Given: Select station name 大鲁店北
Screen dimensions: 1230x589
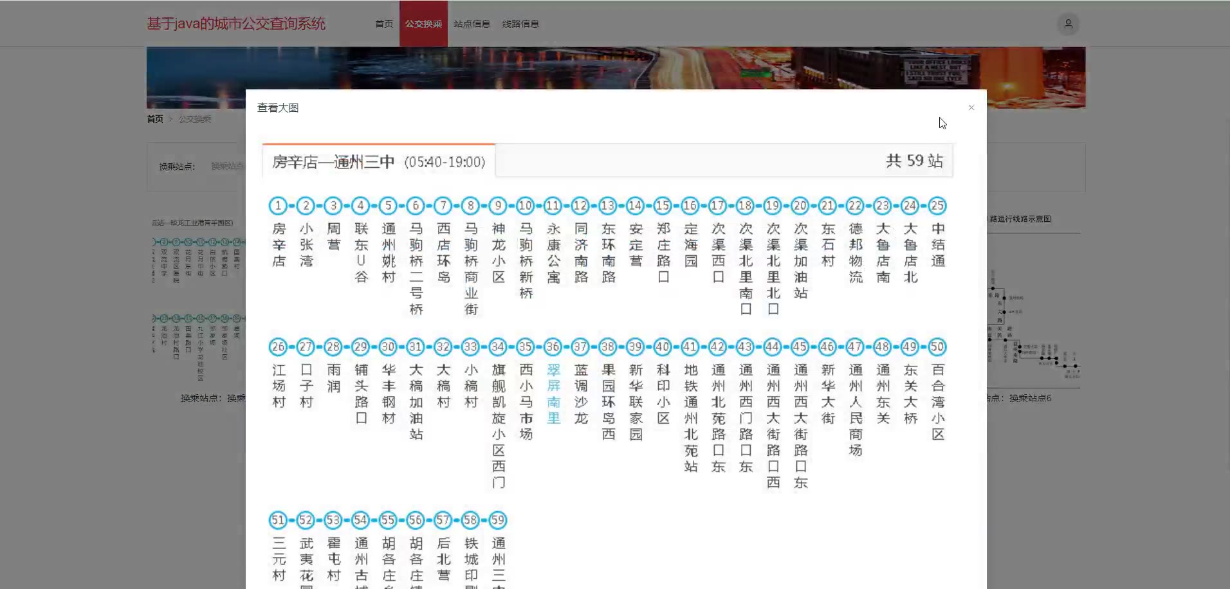Looking at the screenshot, I should coord(910,253).
